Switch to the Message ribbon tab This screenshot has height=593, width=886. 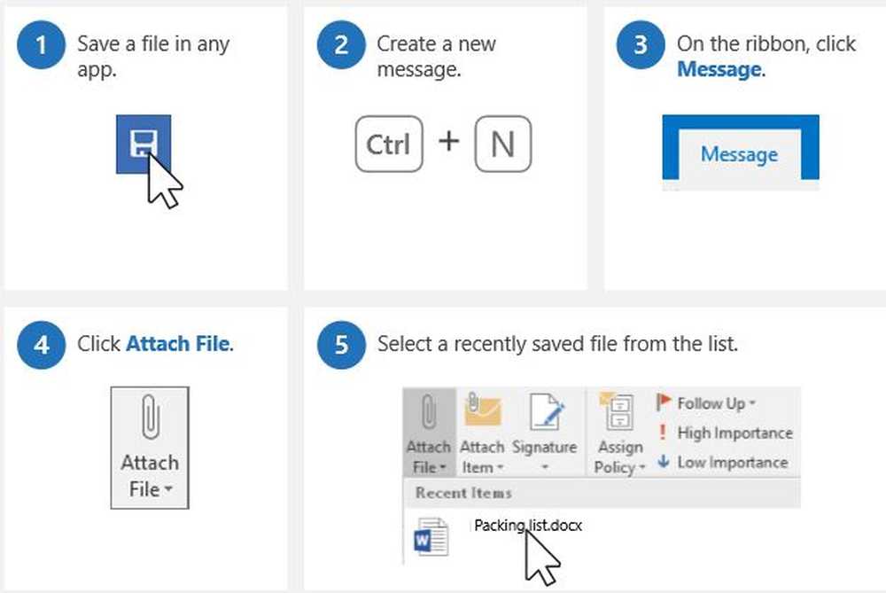pyautogui.click(x=739, y=154)
